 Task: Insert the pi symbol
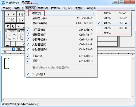(8, 26)
